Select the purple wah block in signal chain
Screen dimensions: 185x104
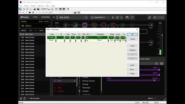(85, 25)
